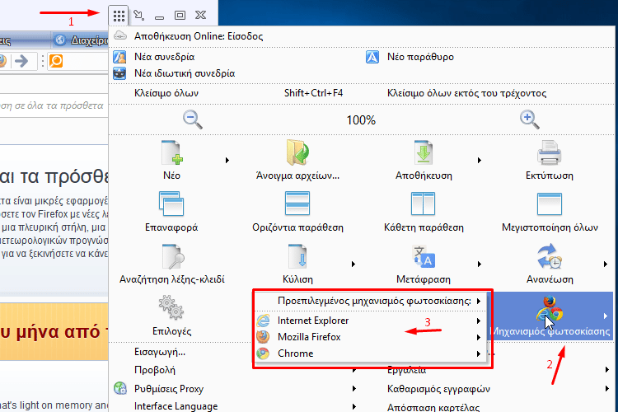Click the orange search icon in browser toolbar
Screen dimensions: 618x412
[x=55, y=61]
